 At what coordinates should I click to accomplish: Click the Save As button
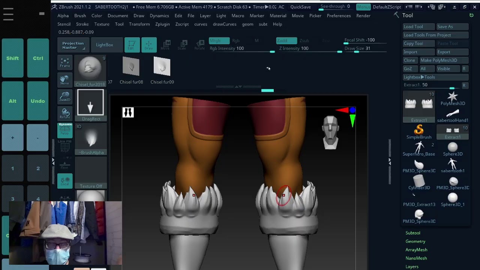(x=453, y=27)
